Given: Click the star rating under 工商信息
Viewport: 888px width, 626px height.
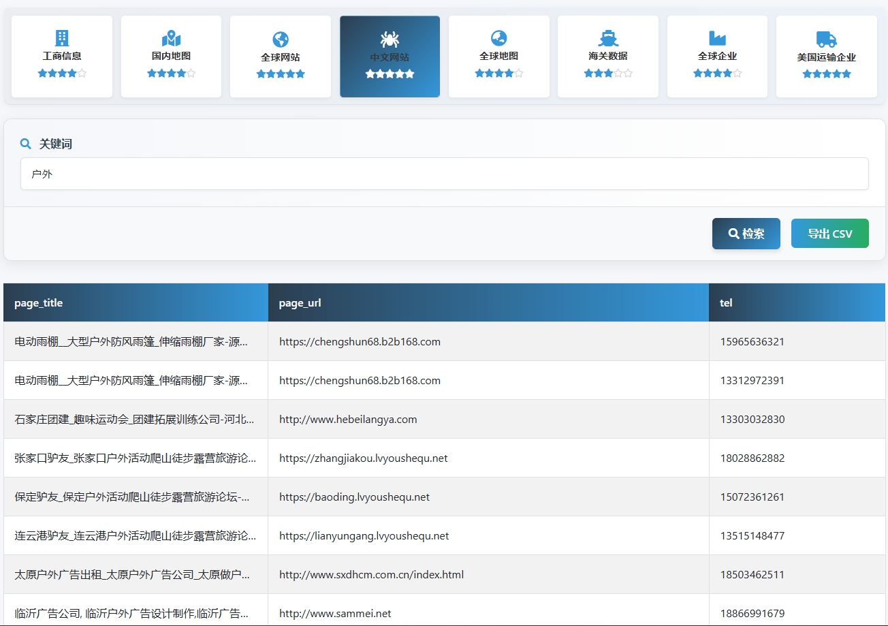Looking at the screenshot, I should 62,73.
